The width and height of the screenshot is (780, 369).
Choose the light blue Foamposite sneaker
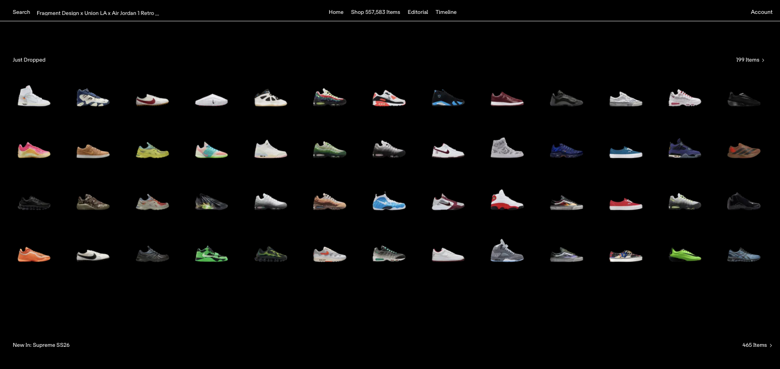389,201
